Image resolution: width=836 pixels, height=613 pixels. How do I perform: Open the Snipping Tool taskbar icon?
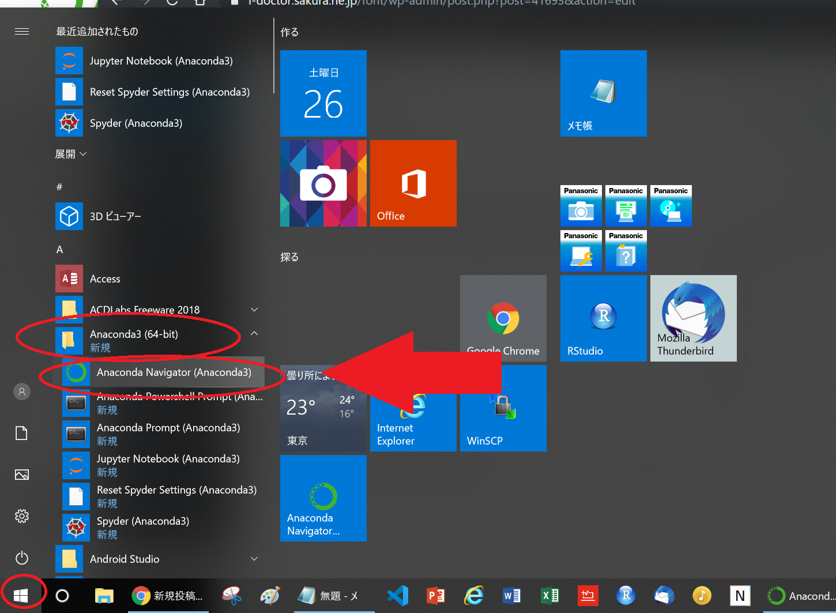(x=232, y=596)
